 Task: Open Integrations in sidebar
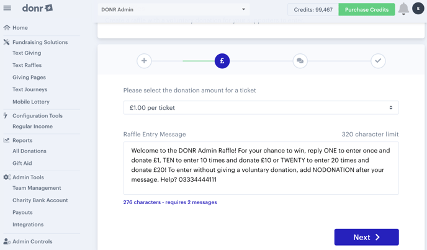click(28, 225)
